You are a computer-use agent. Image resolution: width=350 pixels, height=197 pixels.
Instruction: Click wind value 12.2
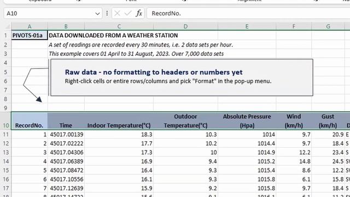(294, 152)
